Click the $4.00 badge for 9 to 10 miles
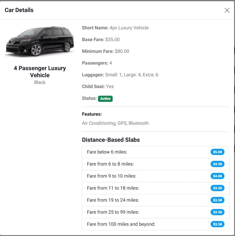 click(217, 176)
